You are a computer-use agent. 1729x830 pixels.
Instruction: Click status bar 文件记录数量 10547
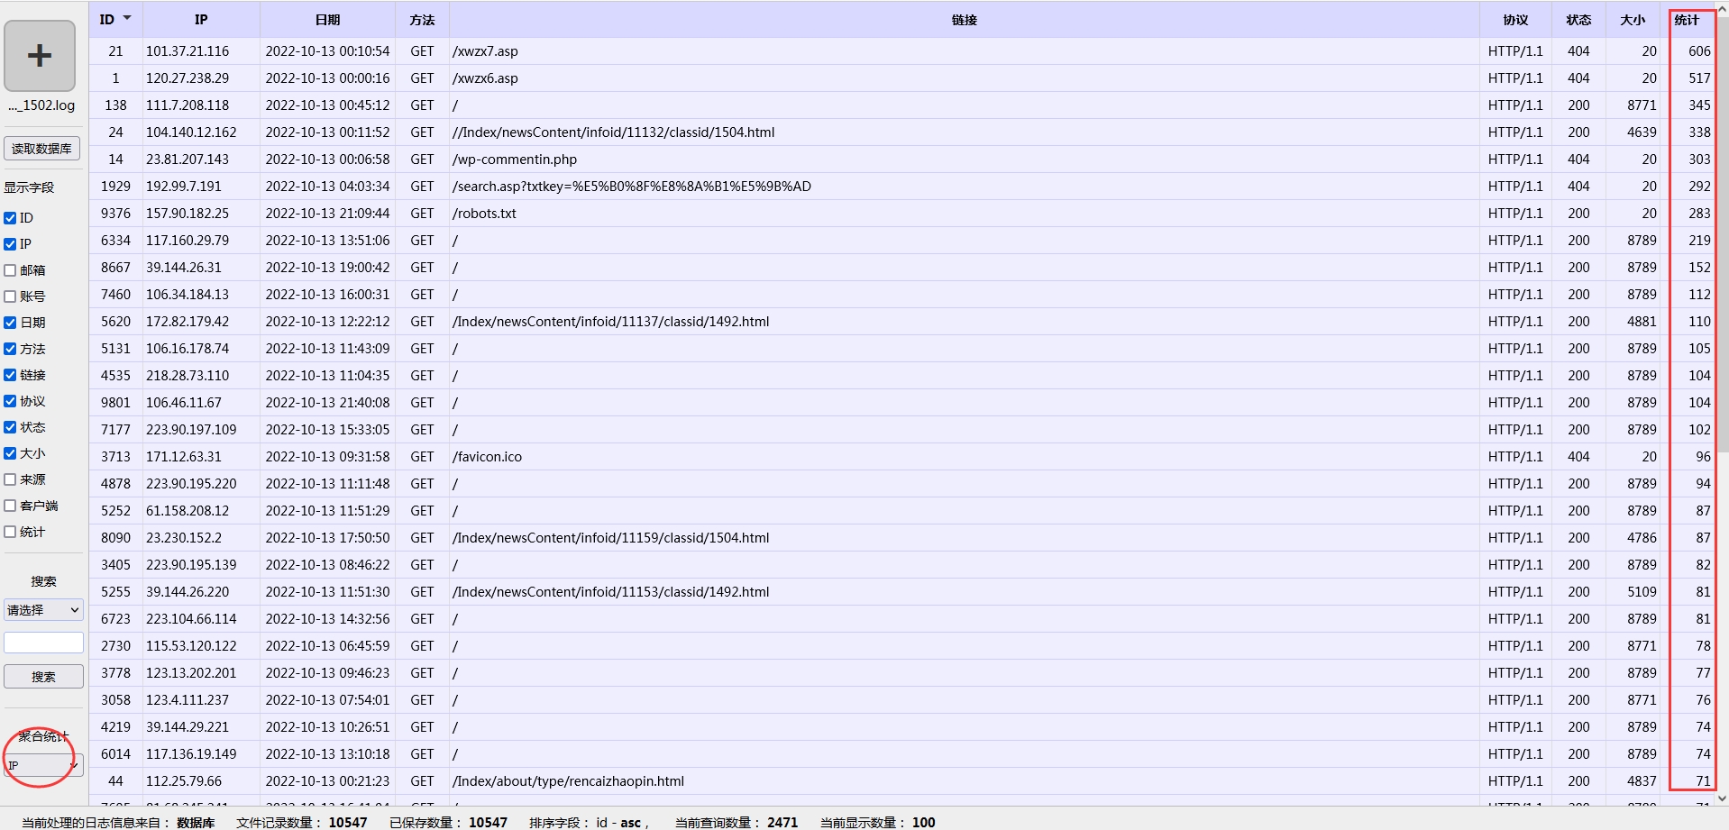302,823
